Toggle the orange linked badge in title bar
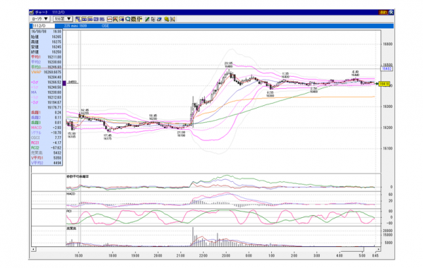Viewport: 423px width, 268px height. [x=383, y=12]
